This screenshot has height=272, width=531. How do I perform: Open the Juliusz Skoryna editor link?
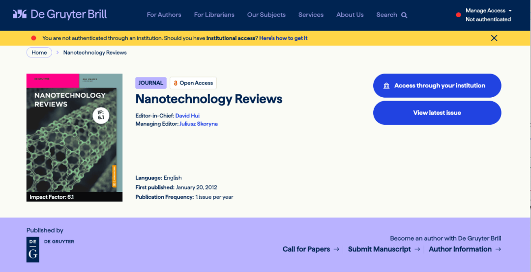(x=199, y=124)
